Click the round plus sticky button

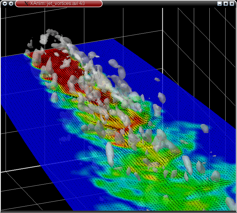pyautogui.click(x=11, y=4)
